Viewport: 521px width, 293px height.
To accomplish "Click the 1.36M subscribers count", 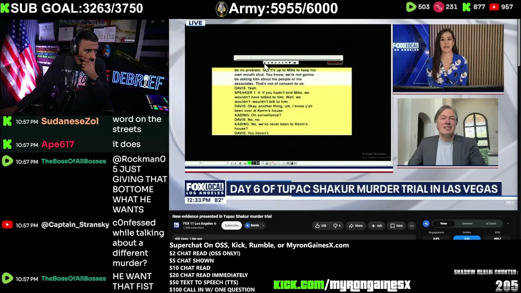I will tap(193, 228).
